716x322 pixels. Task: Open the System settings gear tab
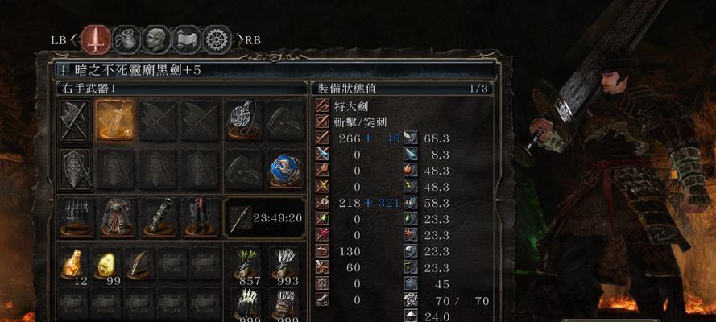point(217,39)
